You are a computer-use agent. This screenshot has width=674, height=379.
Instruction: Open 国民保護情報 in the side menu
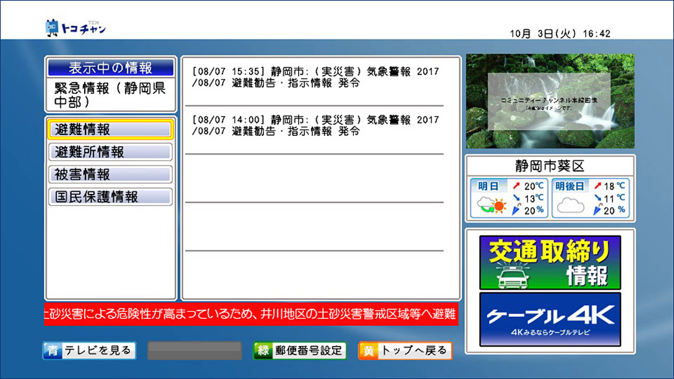110,197
